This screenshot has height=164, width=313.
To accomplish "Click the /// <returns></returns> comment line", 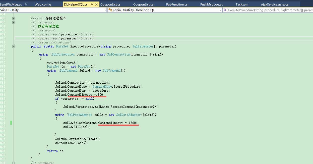I will [51, 42].
